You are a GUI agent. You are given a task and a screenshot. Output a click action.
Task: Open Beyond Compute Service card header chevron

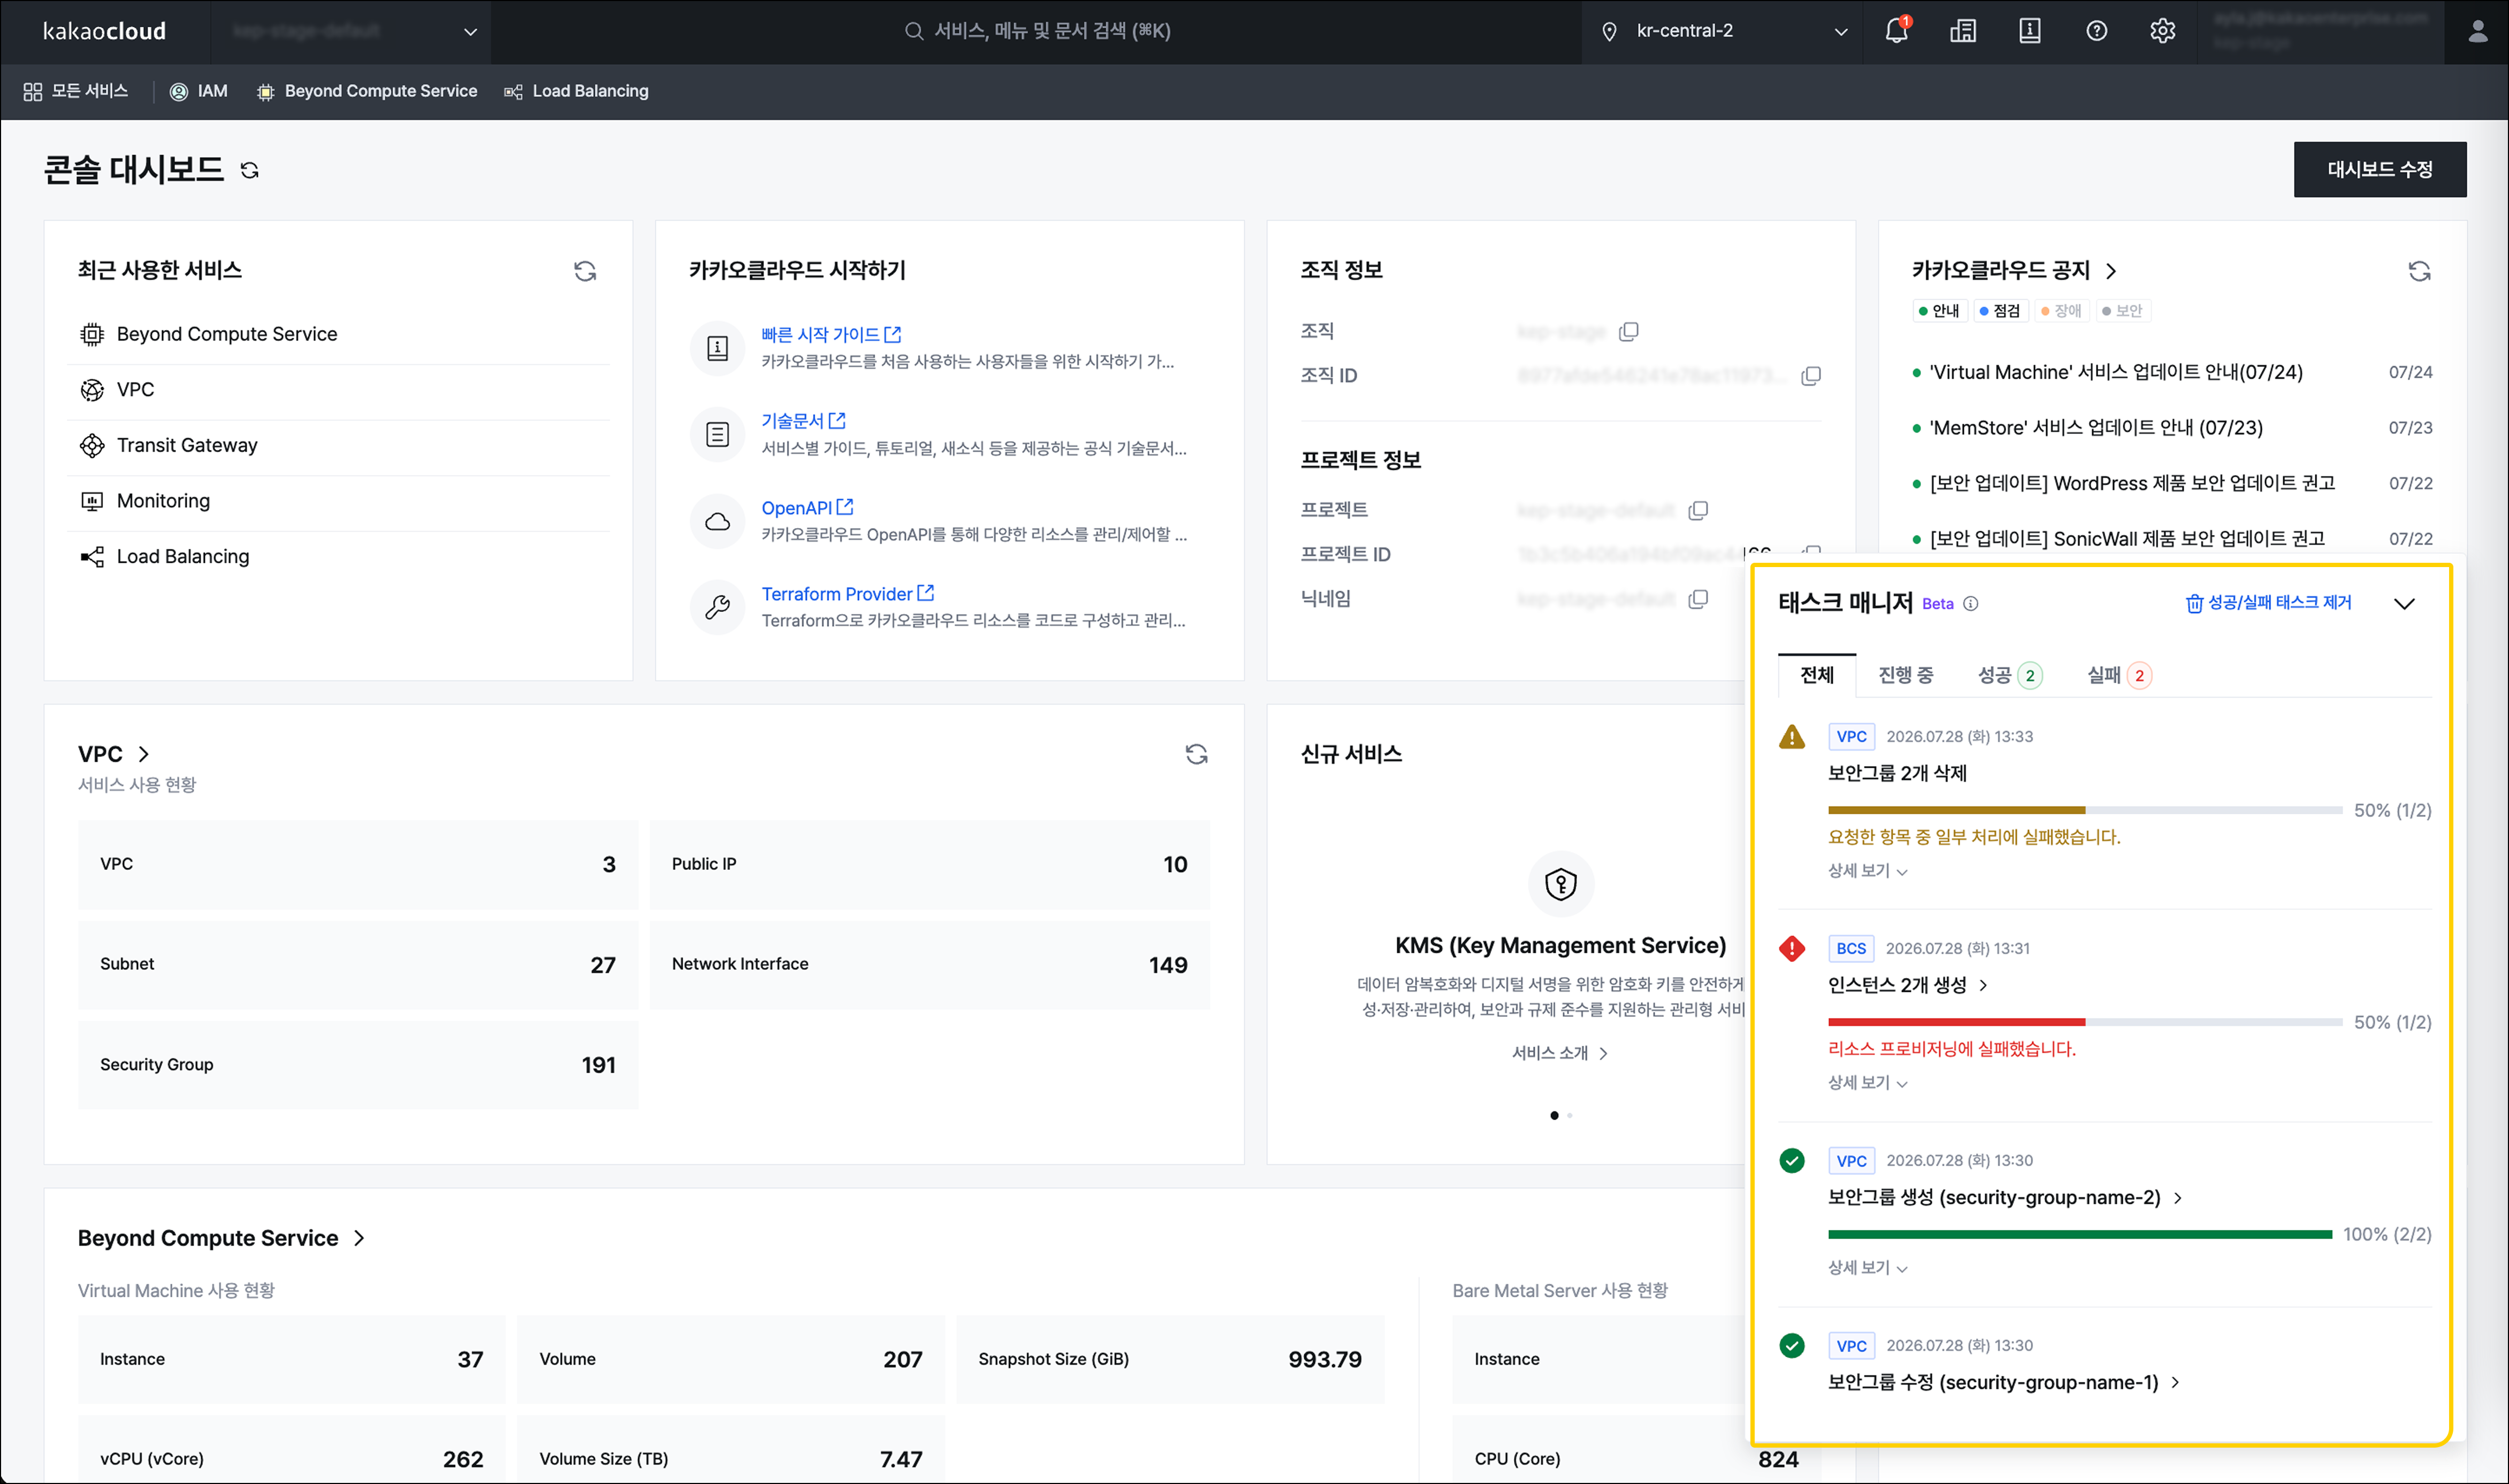(359, 1238)
